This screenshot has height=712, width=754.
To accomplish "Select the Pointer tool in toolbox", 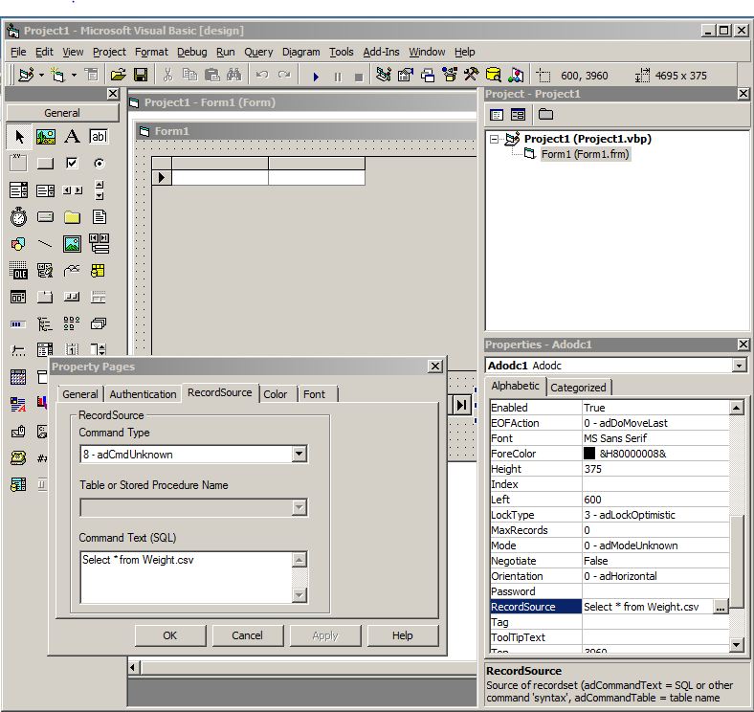I will coord(19,137).
